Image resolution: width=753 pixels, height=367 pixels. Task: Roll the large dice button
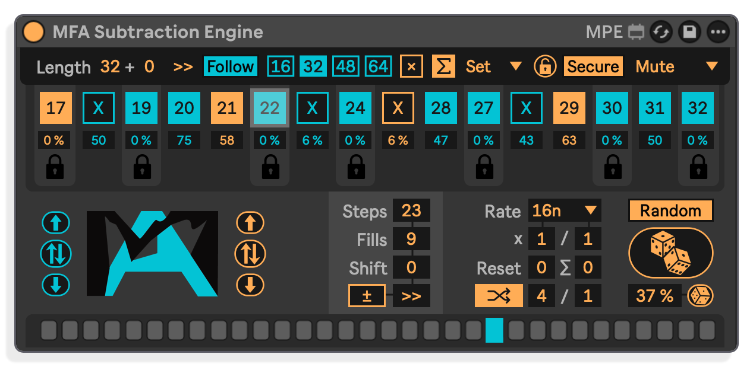671,253
